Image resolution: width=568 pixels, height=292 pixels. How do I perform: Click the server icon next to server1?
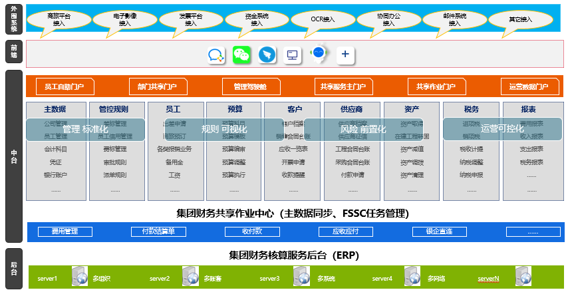80,277
